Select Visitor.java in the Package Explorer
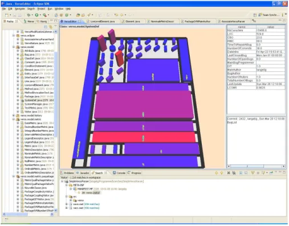The height and width of the screenshot is (226, 289). click(x=37, y=112)
